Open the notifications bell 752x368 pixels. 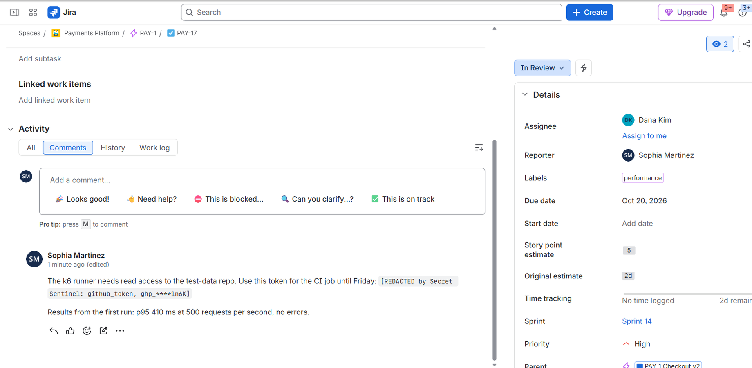724,13
